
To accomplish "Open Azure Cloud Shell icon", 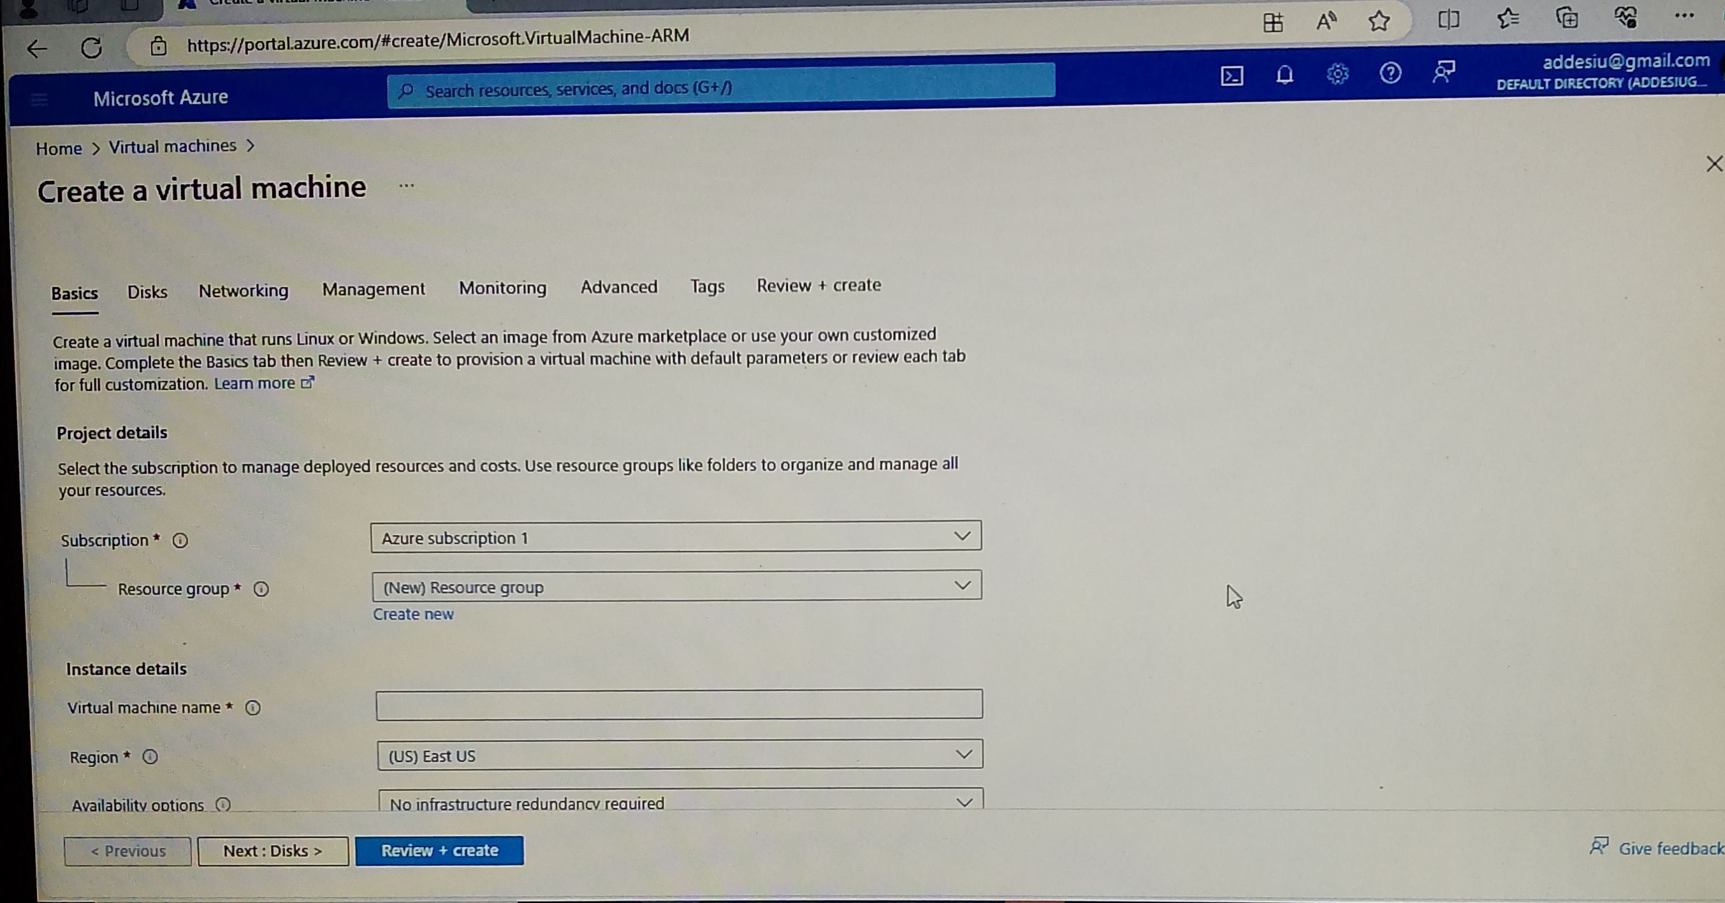I will 1232,76.
